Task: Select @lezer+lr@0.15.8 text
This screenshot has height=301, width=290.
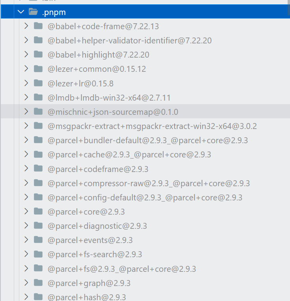Action: pyautogui.click(x=80, y=84)
